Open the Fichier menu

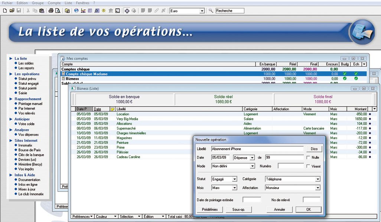[7, 3]
